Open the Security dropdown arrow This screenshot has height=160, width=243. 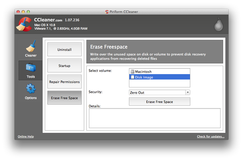pyautogui.click(x=187, y=92)
